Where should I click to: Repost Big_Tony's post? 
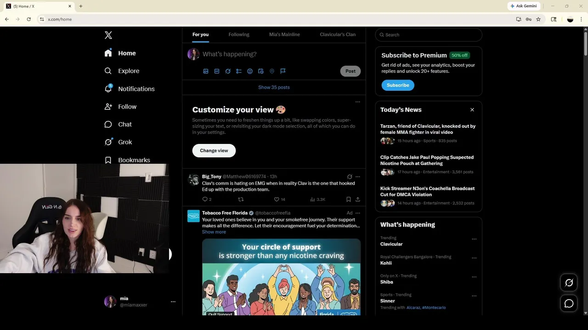click(240, 199)
